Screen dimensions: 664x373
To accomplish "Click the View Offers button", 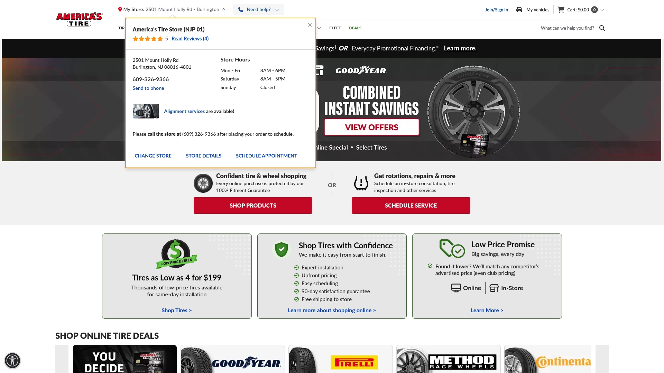I will [x=371, y=127].
